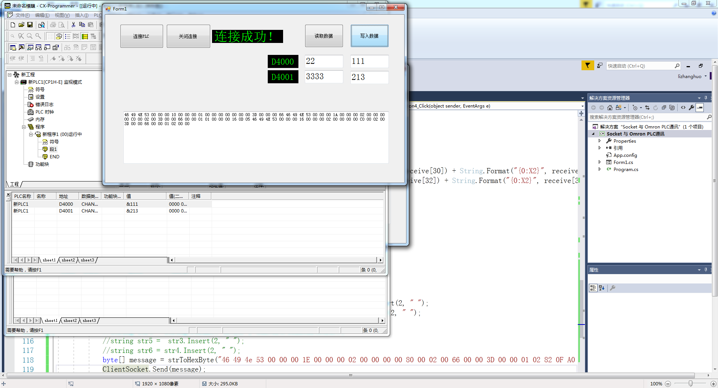Open the 插入(I) menu in CX-Programmer
Viewport: 718px width, 388px height.
[82, 15]
